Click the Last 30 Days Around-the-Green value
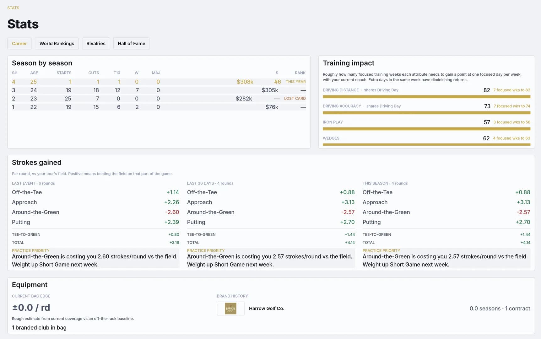The image size is (541, 339). [348, 212]
